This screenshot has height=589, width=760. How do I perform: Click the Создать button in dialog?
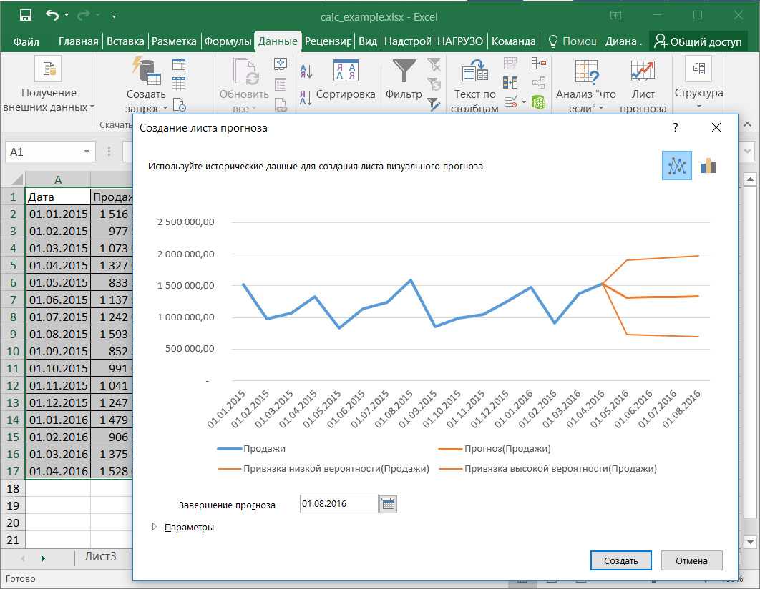[621, 560]
